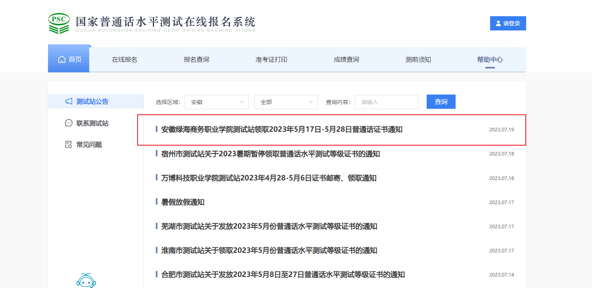
Task: Open the 测前须知 menu
Action: pos(418,60)
